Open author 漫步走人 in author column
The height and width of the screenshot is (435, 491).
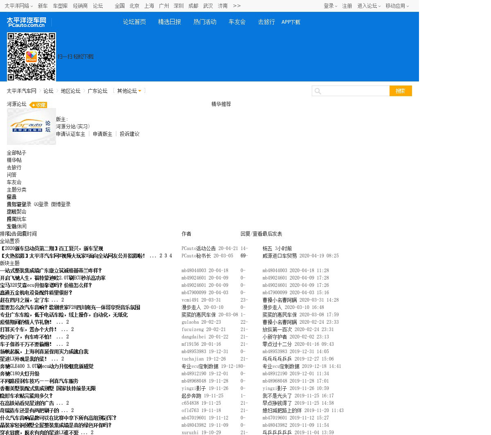pos(191,307)
